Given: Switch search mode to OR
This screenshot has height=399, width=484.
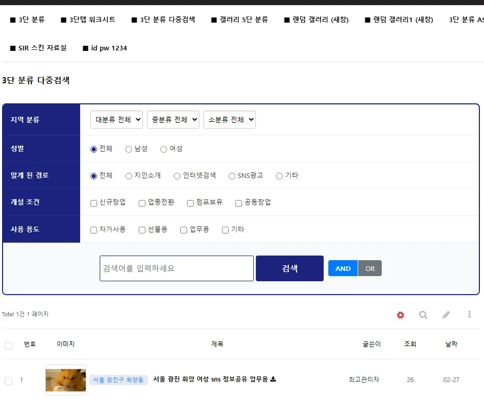Looking at the screenshot, I should pos(370,268).
